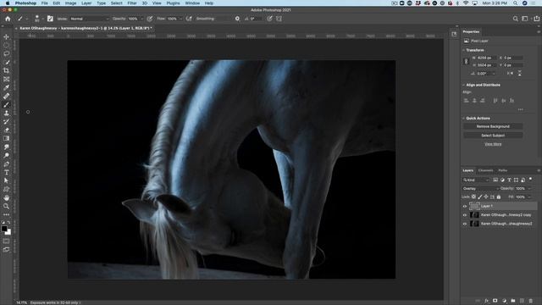Click the Add layer mask icon

[x=495, y=301]
